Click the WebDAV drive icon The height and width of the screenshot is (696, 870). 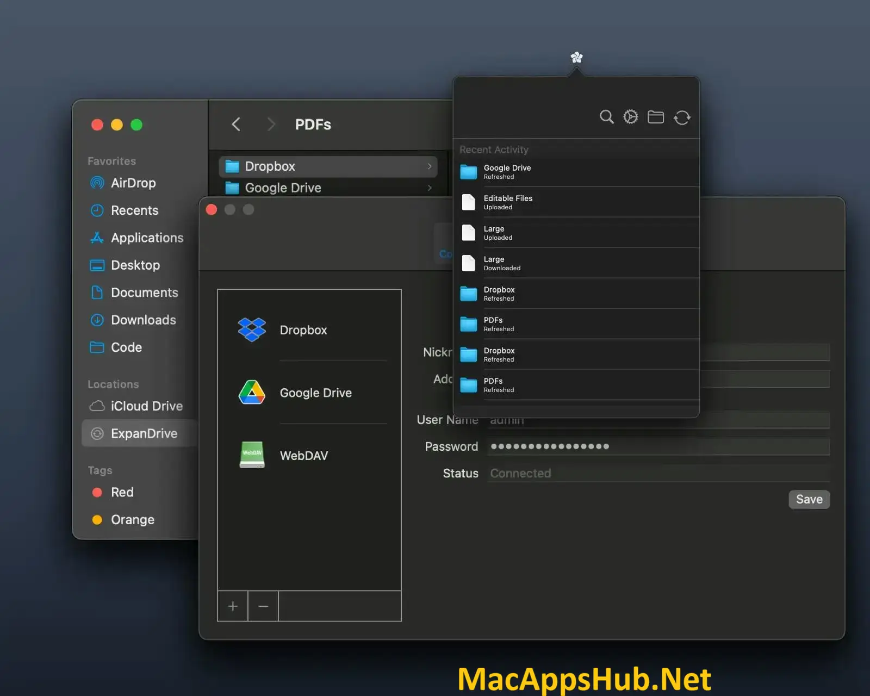click(x=252, y=455)
